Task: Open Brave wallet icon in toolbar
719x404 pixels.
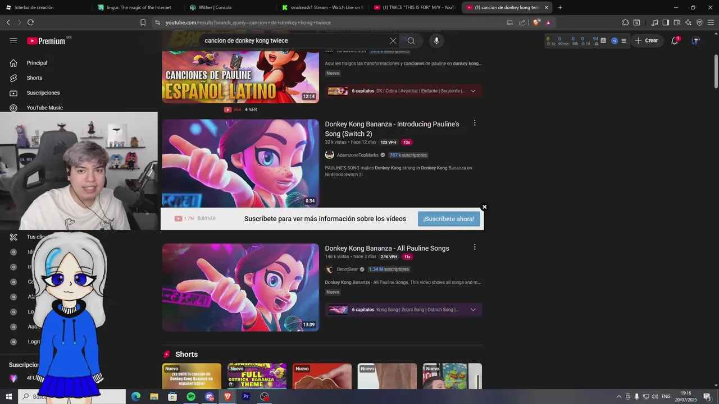Action: tap(677, 22)
